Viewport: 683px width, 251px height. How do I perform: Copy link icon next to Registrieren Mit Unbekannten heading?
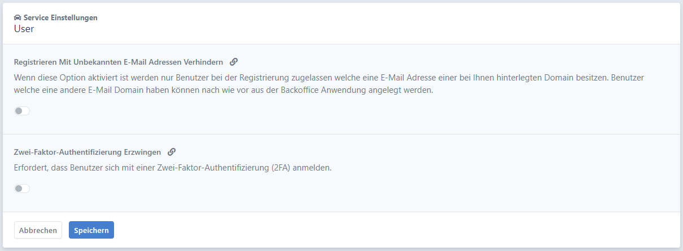click(x=234, y=62)
